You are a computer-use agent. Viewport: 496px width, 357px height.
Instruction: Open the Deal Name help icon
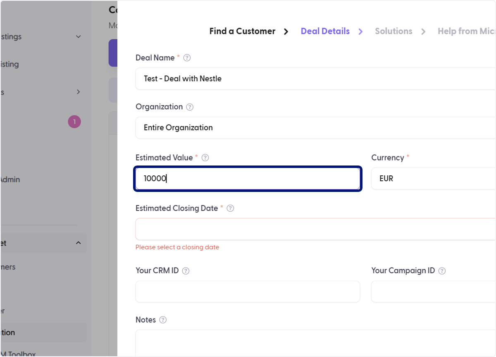[x=187, y=58]
